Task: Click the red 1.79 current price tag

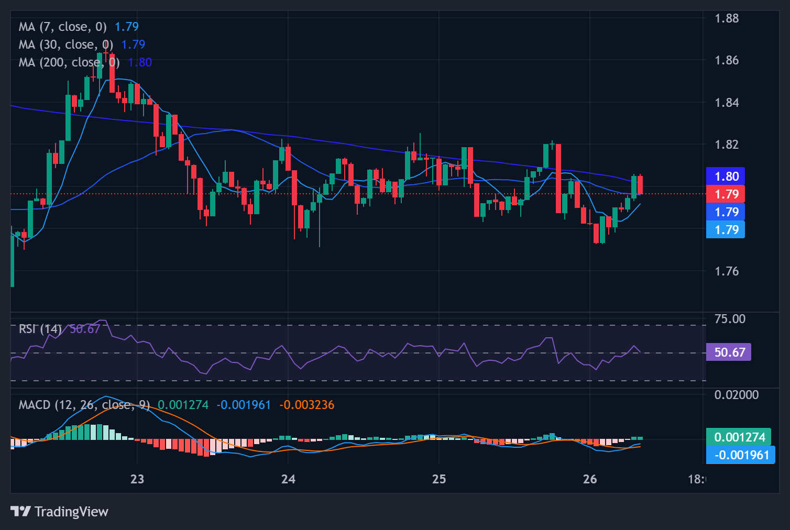Action: (726, 194)
